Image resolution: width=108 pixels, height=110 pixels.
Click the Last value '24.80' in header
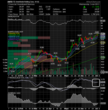[x=97, y=12]
